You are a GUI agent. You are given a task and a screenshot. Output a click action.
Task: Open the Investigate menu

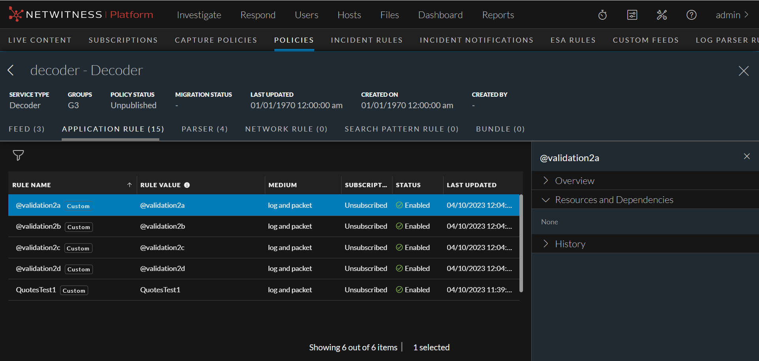point(199,15)
